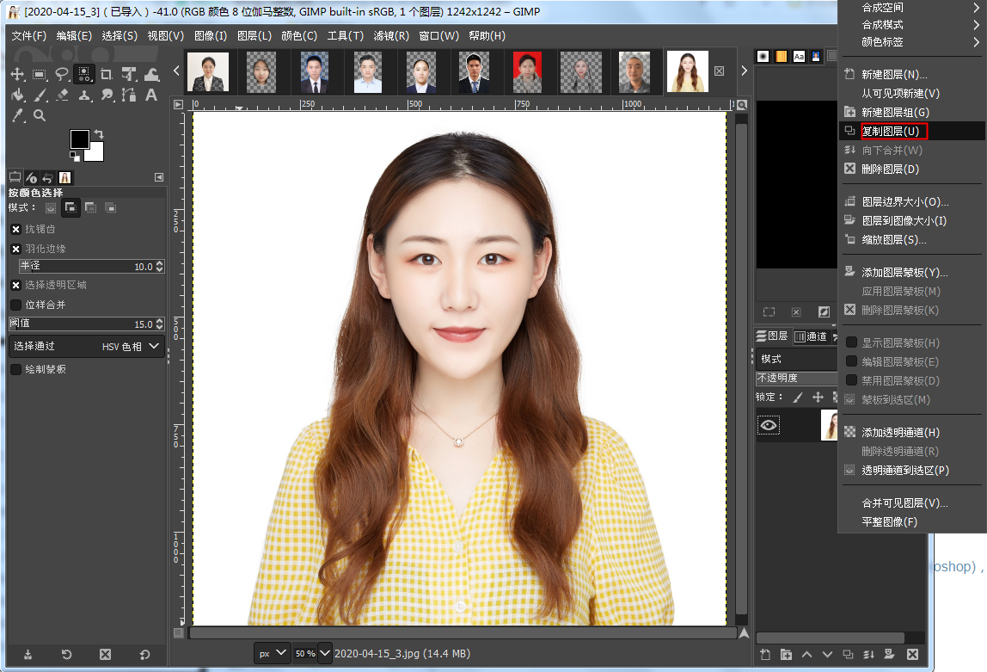Screen dimensions: 987x672
Task: Select the Eraser tool
Action: click(62, 95)
